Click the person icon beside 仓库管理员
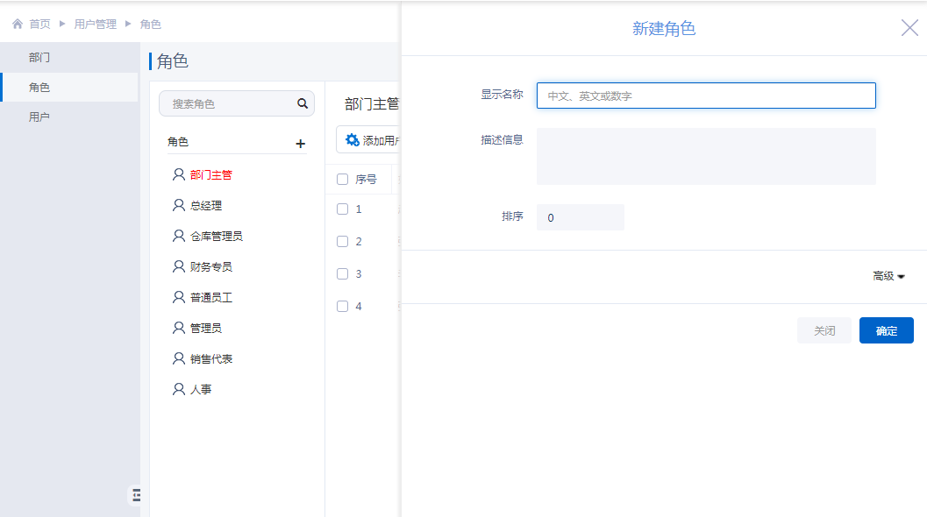 pos(179,236)
